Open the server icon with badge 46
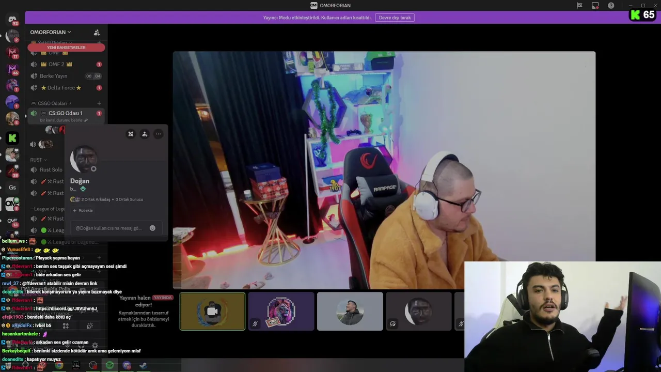661x372 pixels. click(x=12, y=69)
